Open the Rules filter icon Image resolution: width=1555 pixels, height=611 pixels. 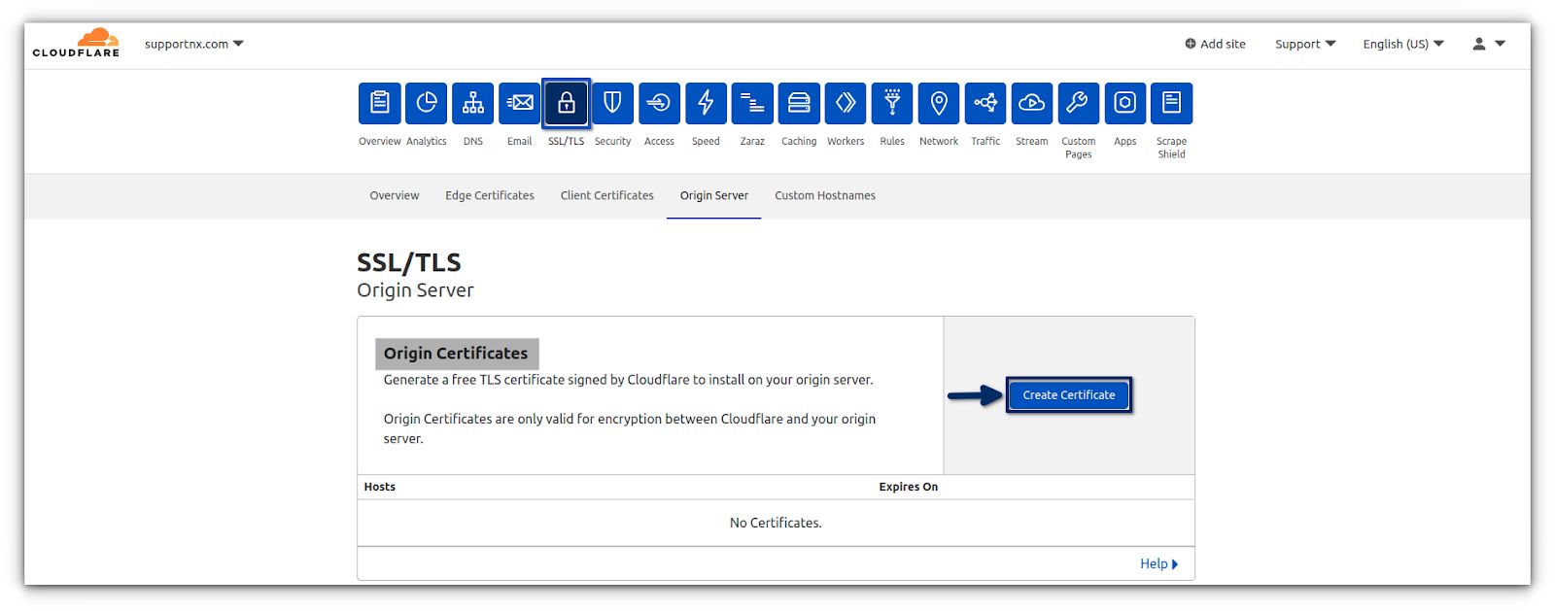pyautogui.click(x=892, y=103)
